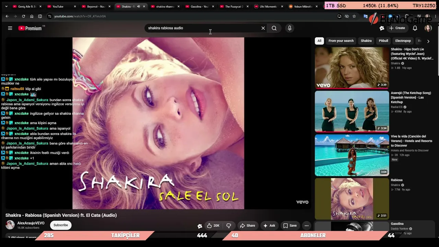Click the YouTube search input field

202,28
